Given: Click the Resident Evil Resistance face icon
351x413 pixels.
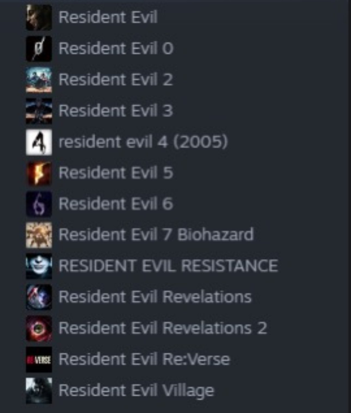Looking at the screenshot, I should (39, 266).
